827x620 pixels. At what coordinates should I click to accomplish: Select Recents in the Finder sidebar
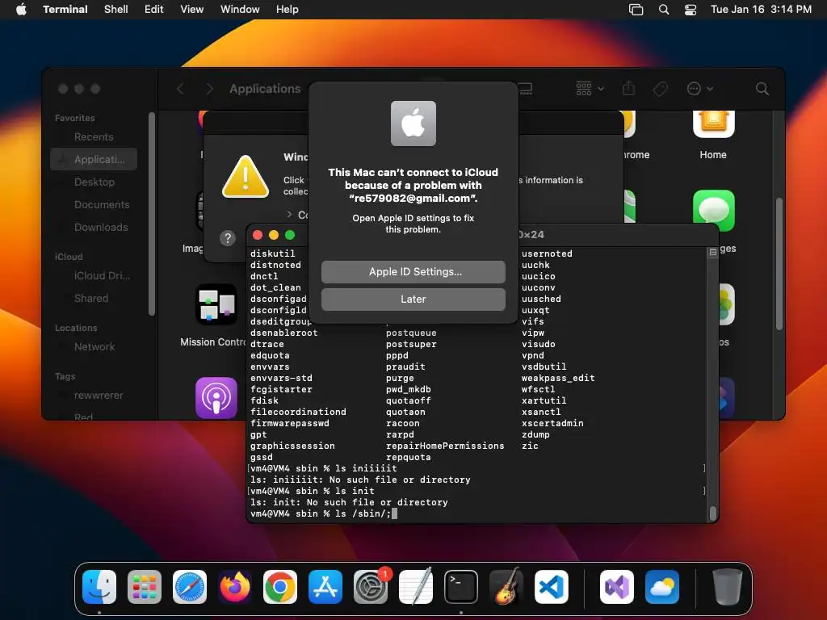tap(94, 137)
